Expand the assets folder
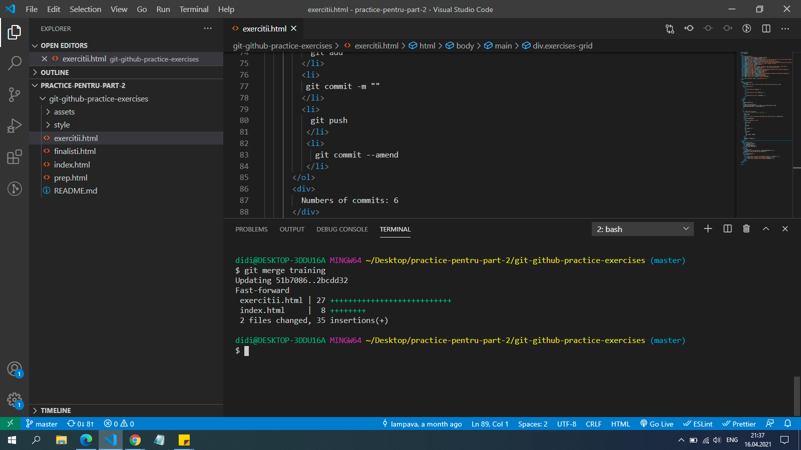 [x=64, y=112]
